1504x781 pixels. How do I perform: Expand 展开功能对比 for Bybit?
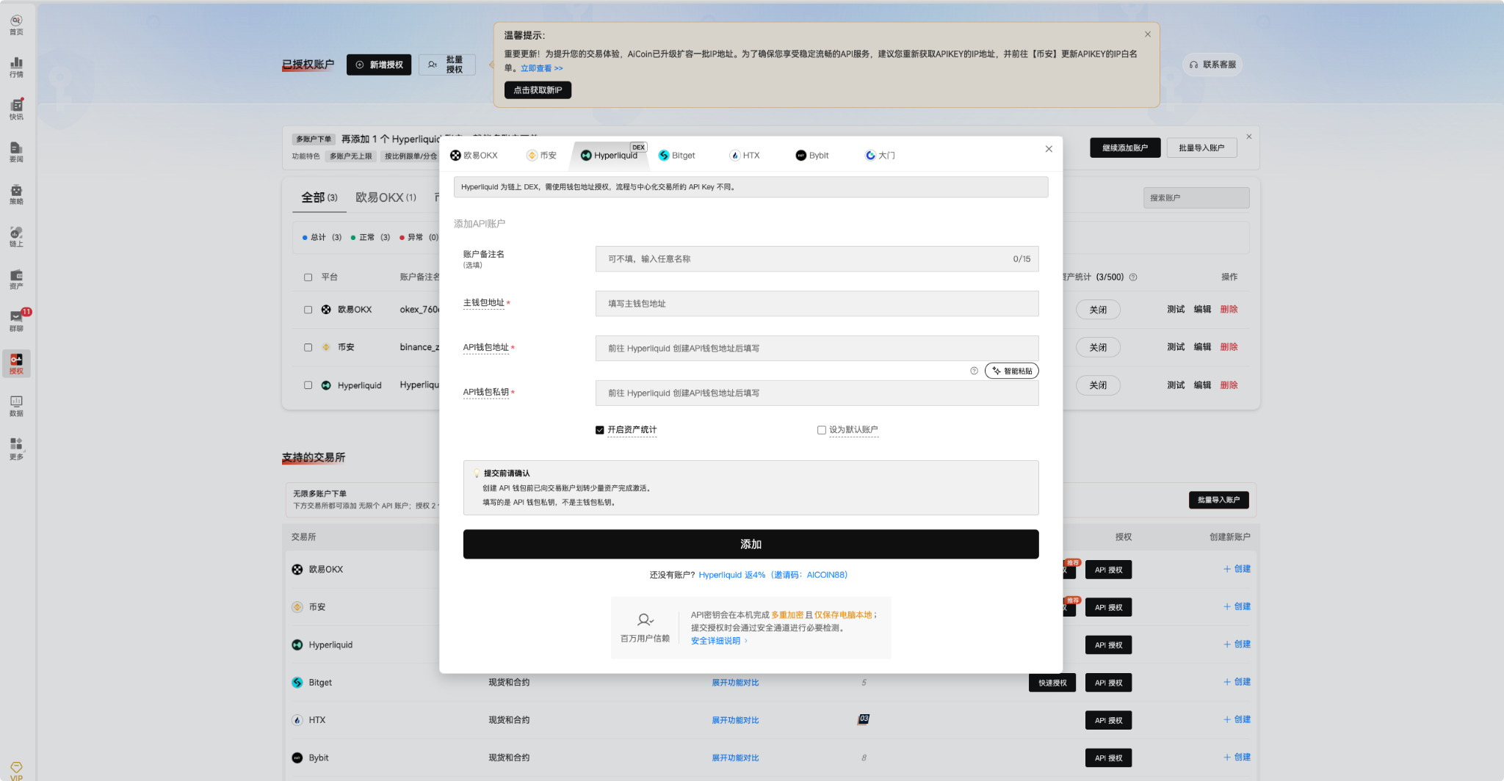coord(735,758)
